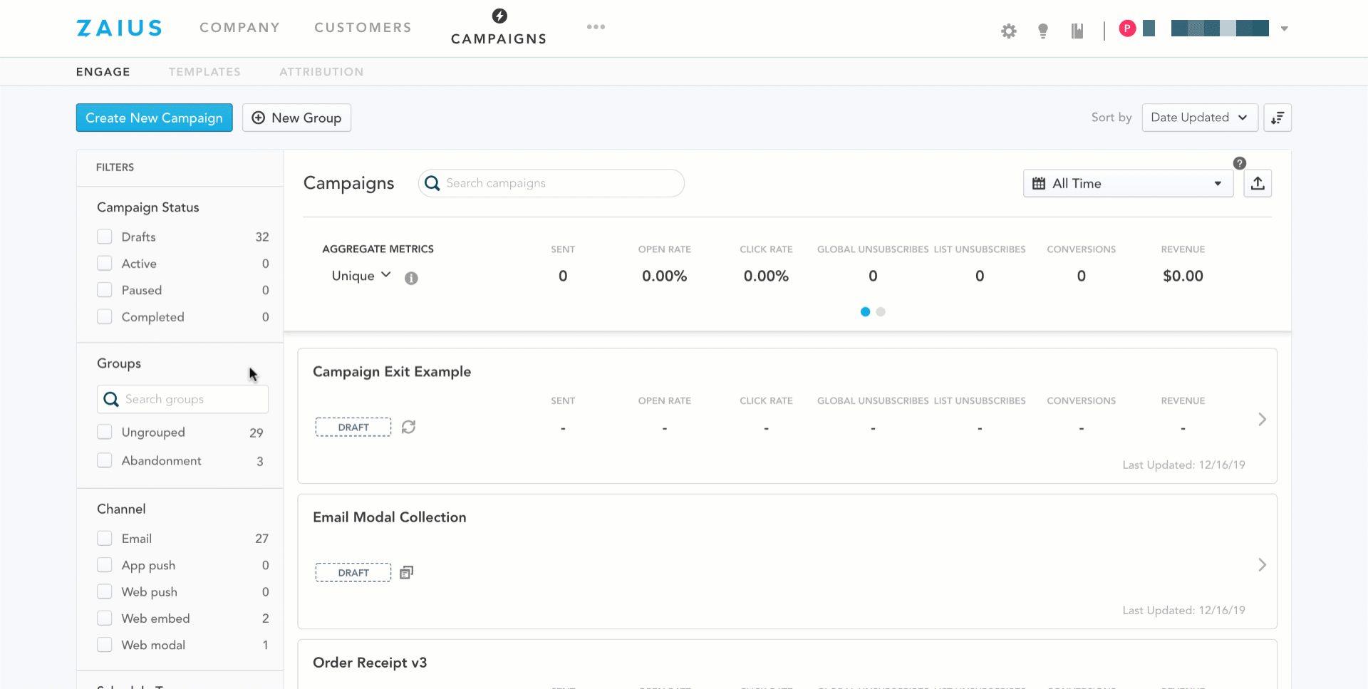Check the Web embed channel filter

click(105, 618)
